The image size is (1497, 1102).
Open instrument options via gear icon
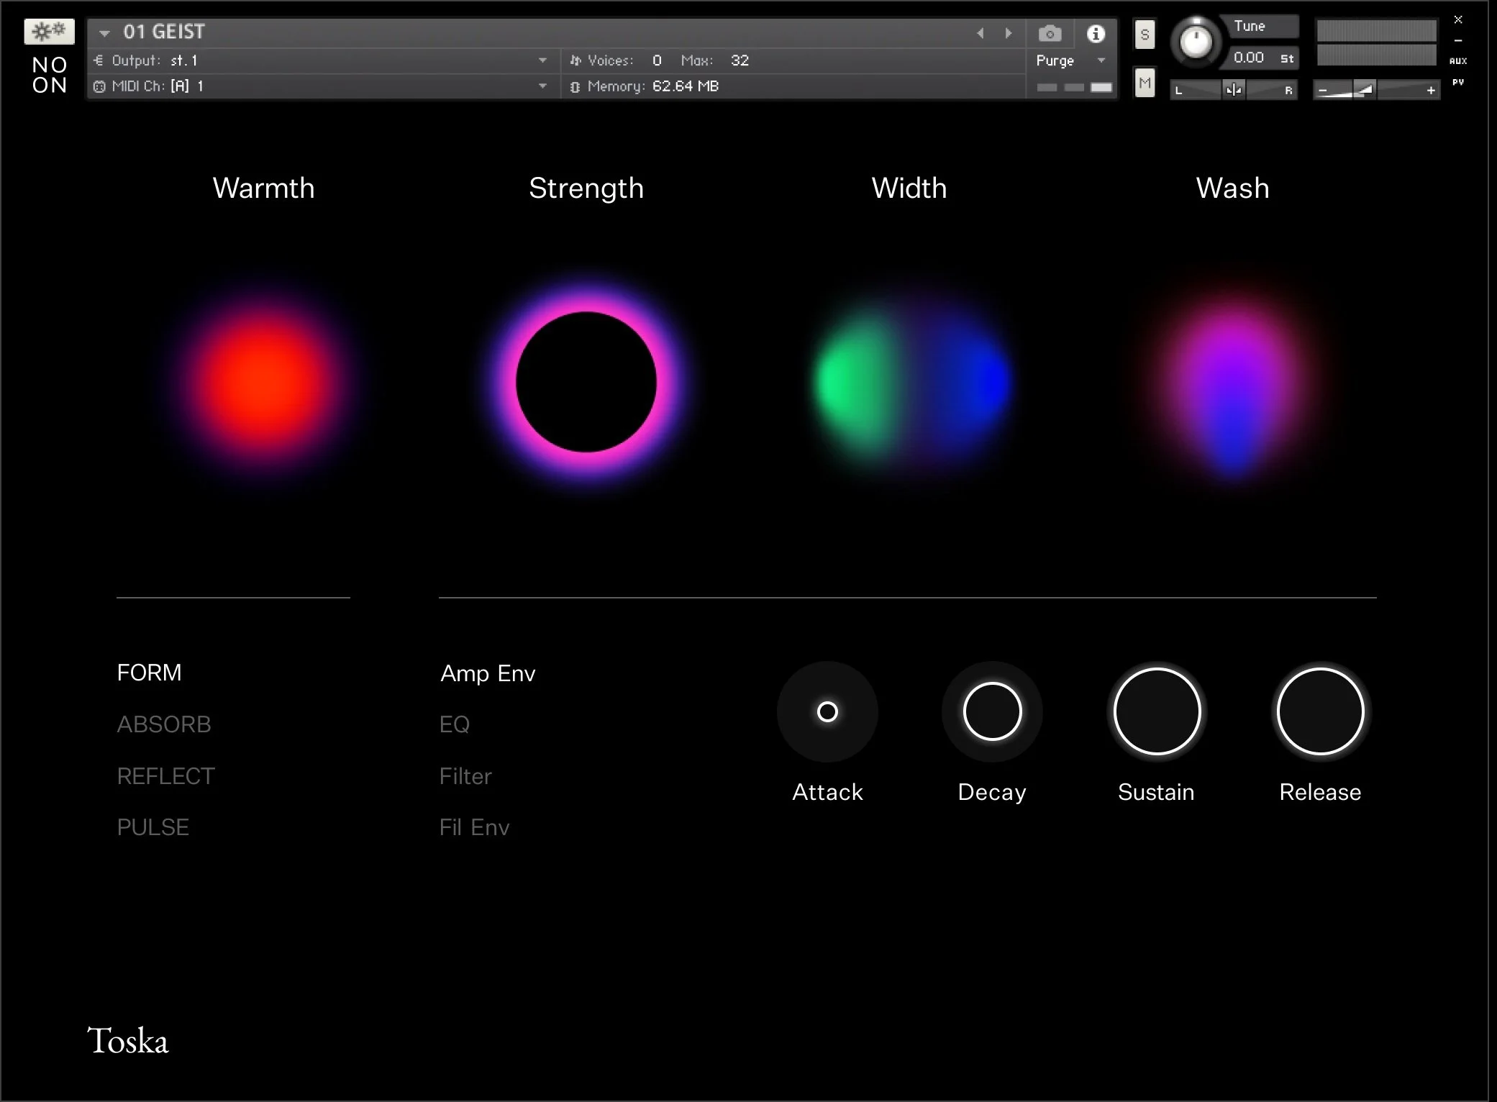(x=49, y=31)
